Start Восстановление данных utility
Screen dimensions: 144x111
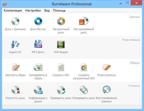tap(106, 94)
